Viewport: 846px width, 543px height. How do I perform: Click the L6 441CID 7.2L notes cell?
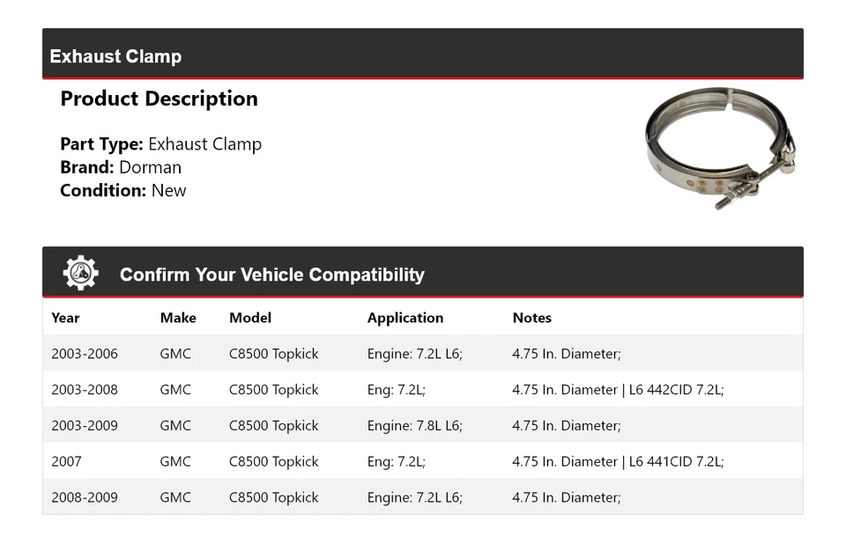point(617,462)
